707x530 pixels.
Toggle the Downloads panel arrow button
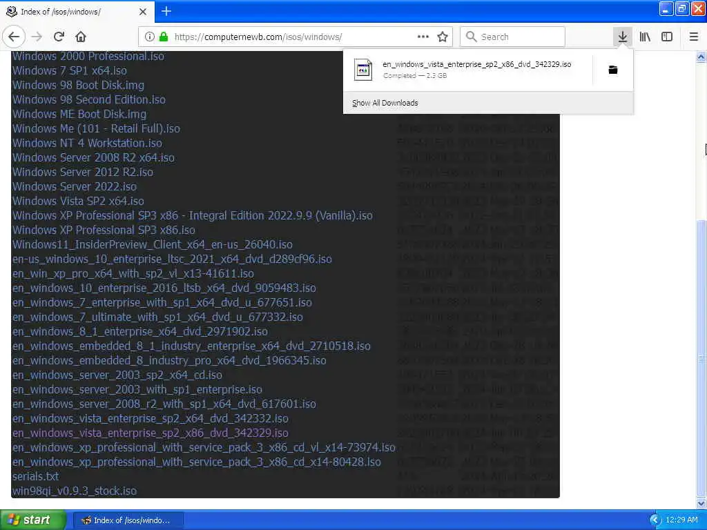(622, 37)
